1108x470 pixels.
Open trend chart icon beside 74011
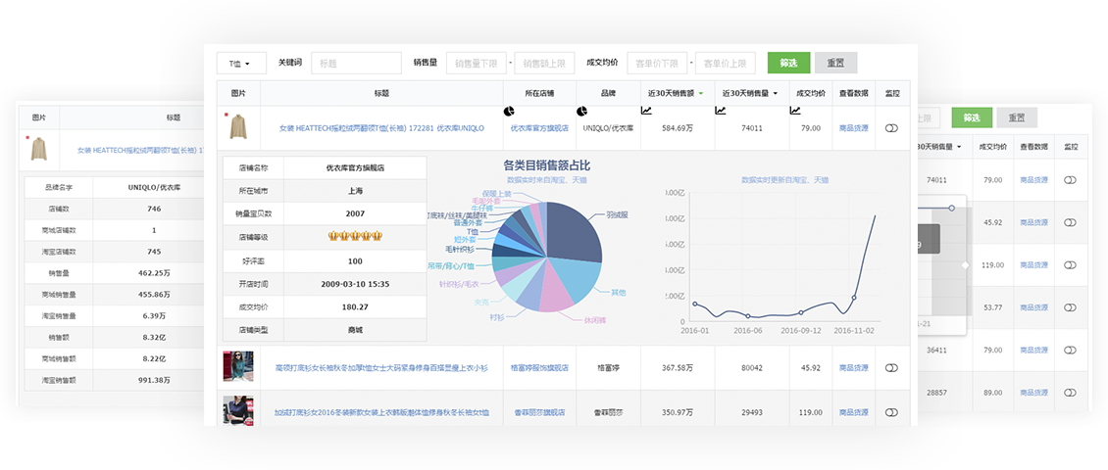[720, 112]
